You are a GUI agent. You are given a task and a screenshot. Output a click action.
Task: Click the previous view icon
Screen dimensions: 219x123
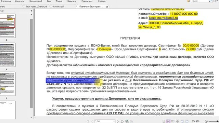pos(127,121)
